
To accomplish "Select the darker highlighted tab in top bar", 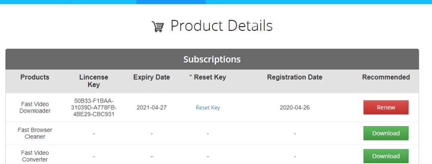I will [171, 2].
